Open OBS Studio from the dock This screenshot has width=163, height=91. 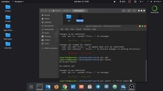coord(131,87)
